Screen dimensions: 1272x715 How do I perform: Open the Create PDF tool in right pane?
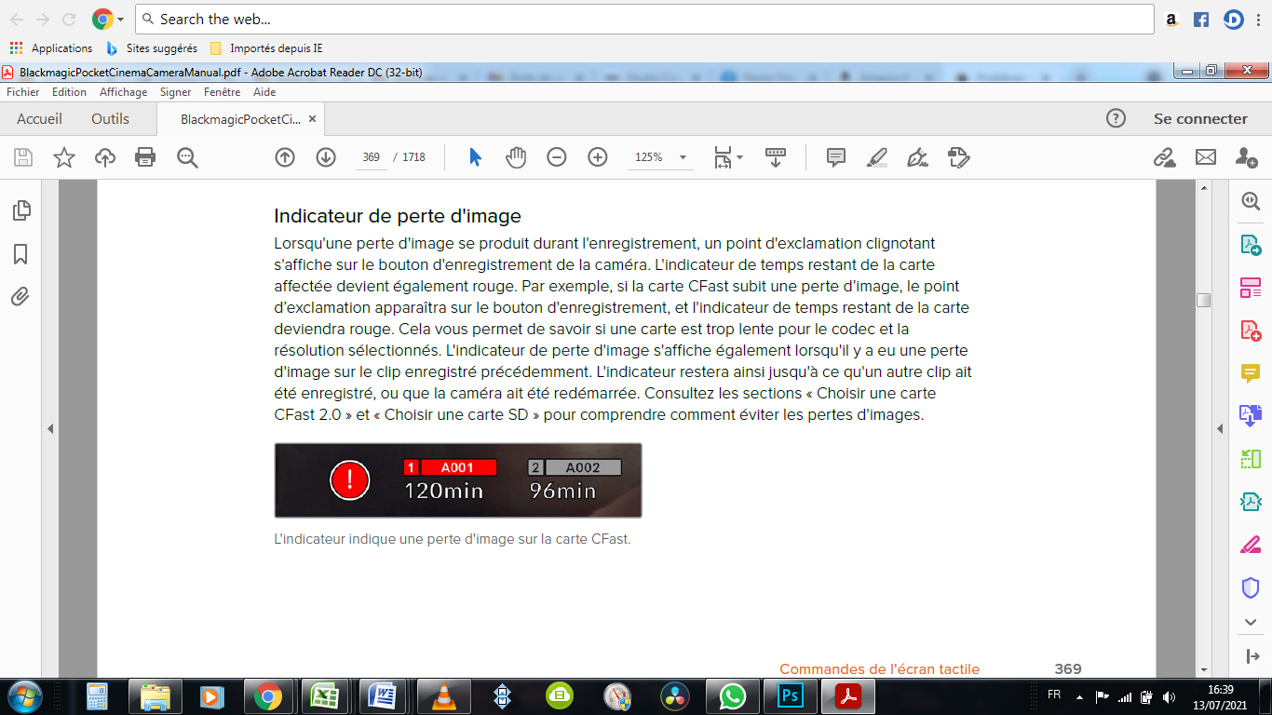[1251, 331]
